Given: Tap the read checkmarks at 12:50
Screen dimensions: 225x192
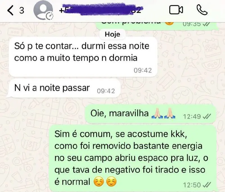Looking at the screenshot, I should click(206, 185).
